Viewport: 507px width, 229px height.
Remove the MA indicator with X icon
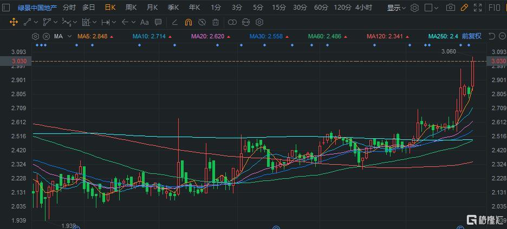(46, 36)
